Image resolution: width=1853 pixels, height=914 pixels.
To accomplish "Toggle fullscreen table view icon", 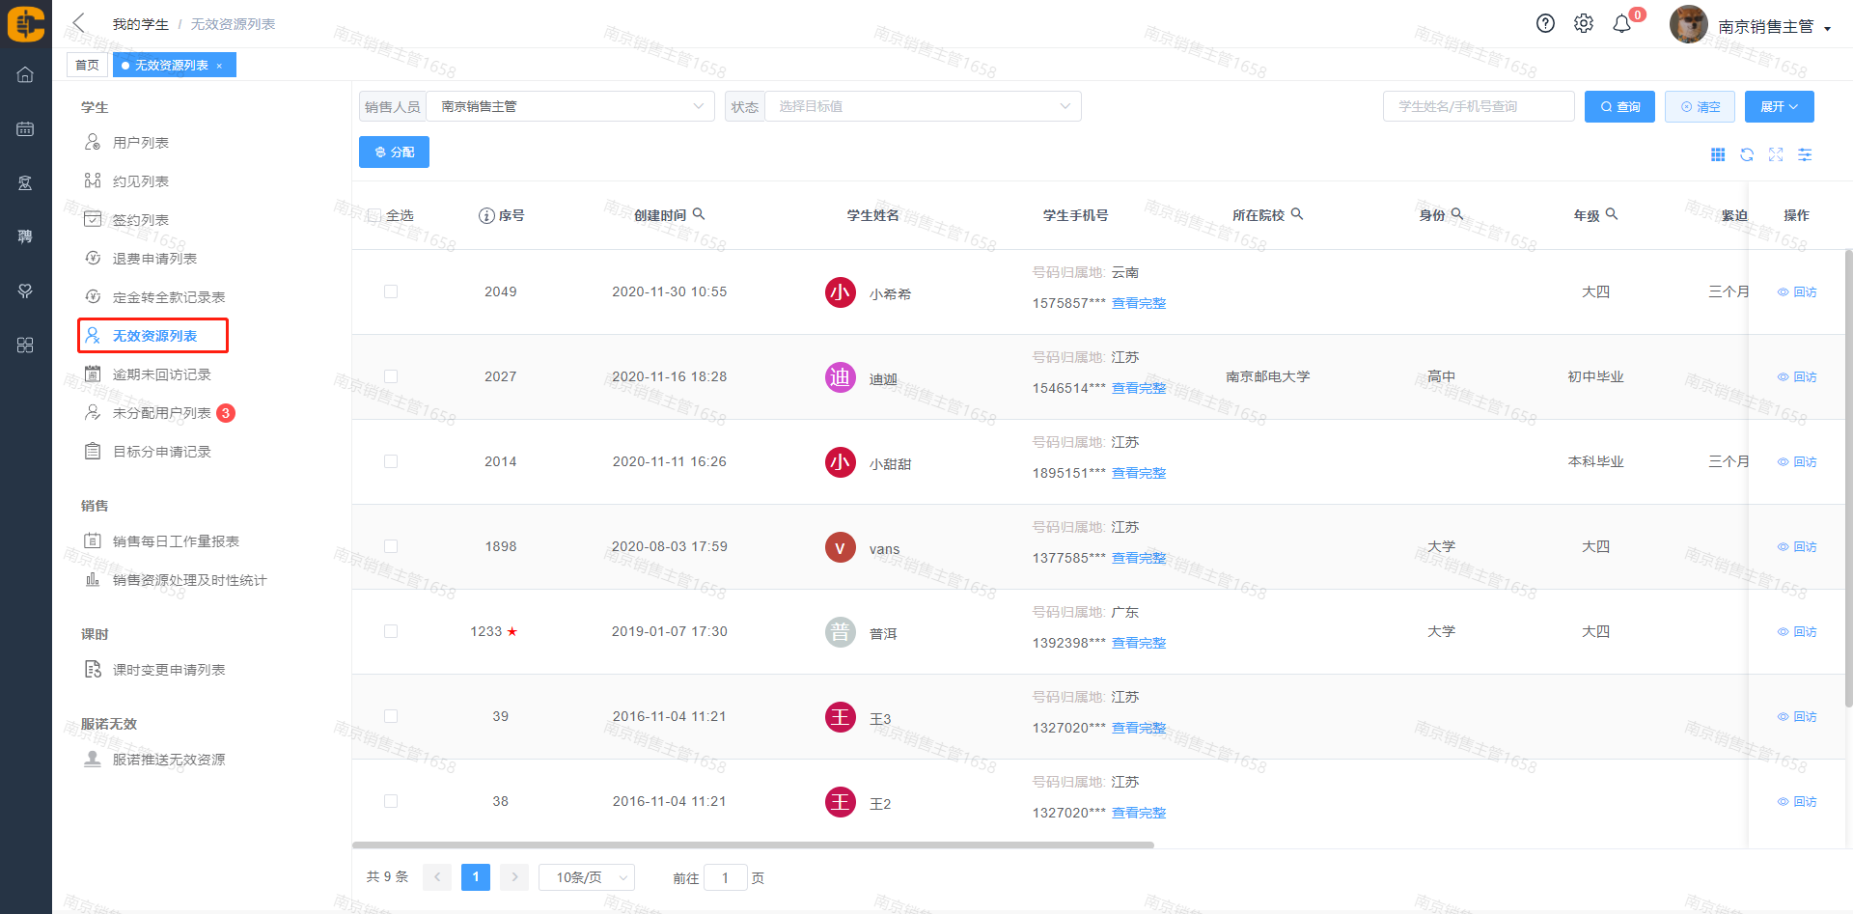I will point(1775,154).
